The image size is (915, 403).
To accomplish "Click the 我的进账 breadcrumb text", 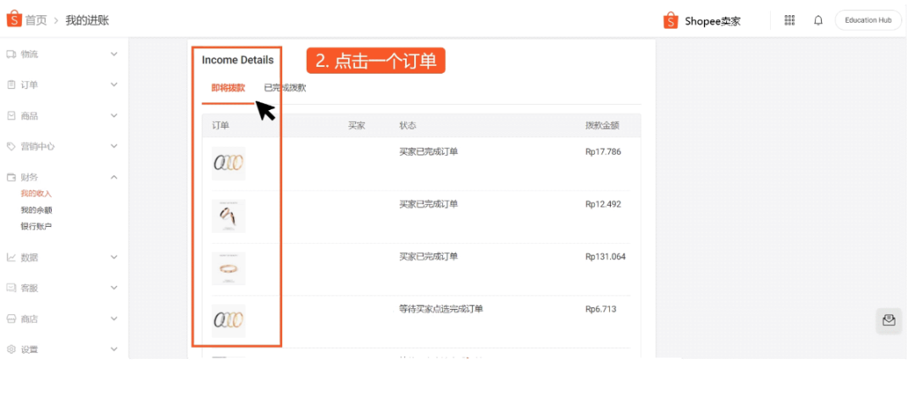I will 87,20.
